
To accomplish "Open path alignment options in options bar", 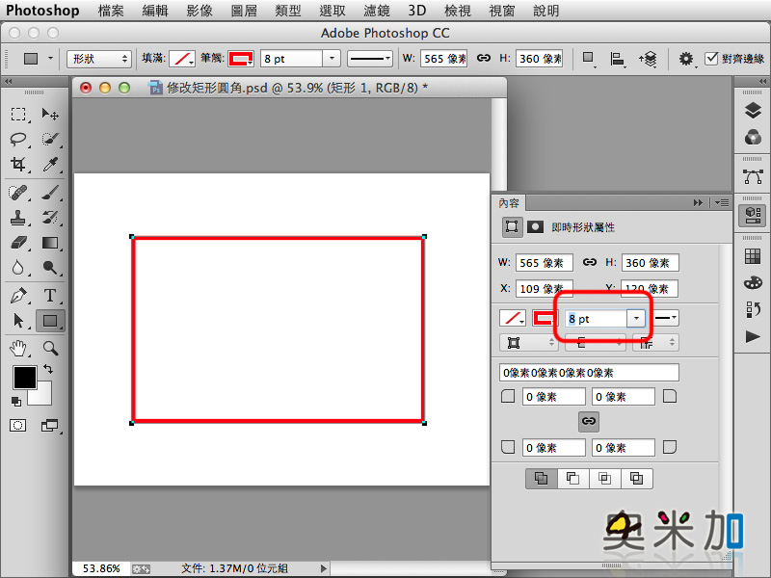I will click(x=617, y=59).
